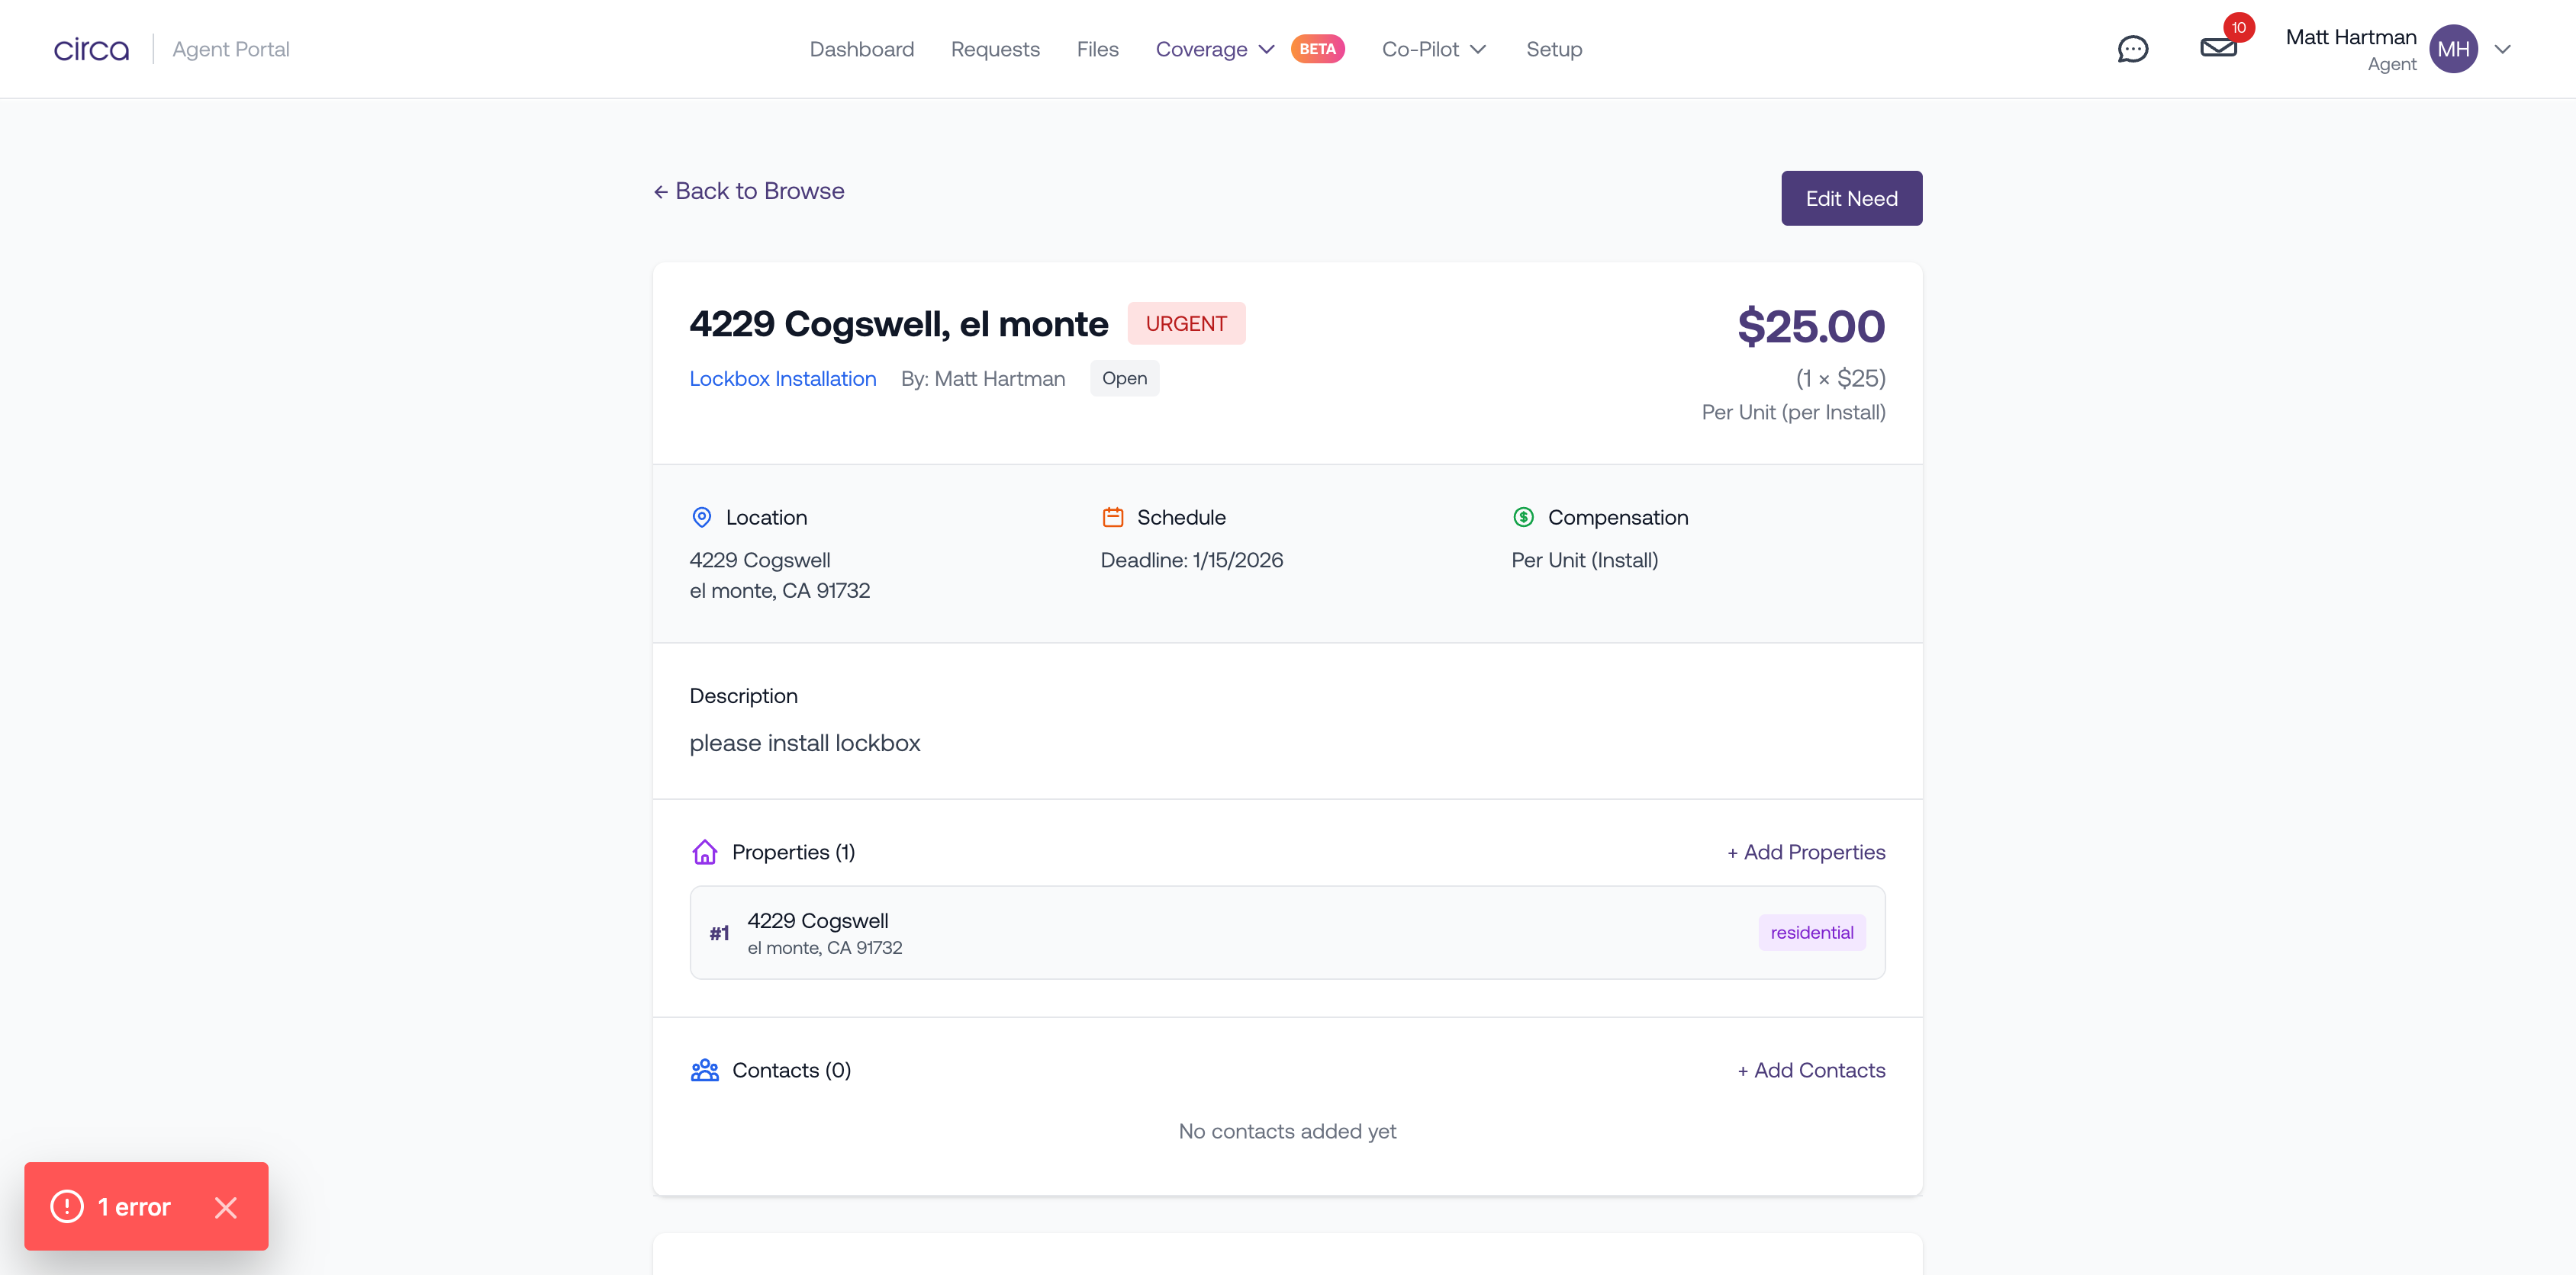Viewport: 2576px width, 1275px height.
Task: Open the Requests nav item
Action: tap(995, 49)
